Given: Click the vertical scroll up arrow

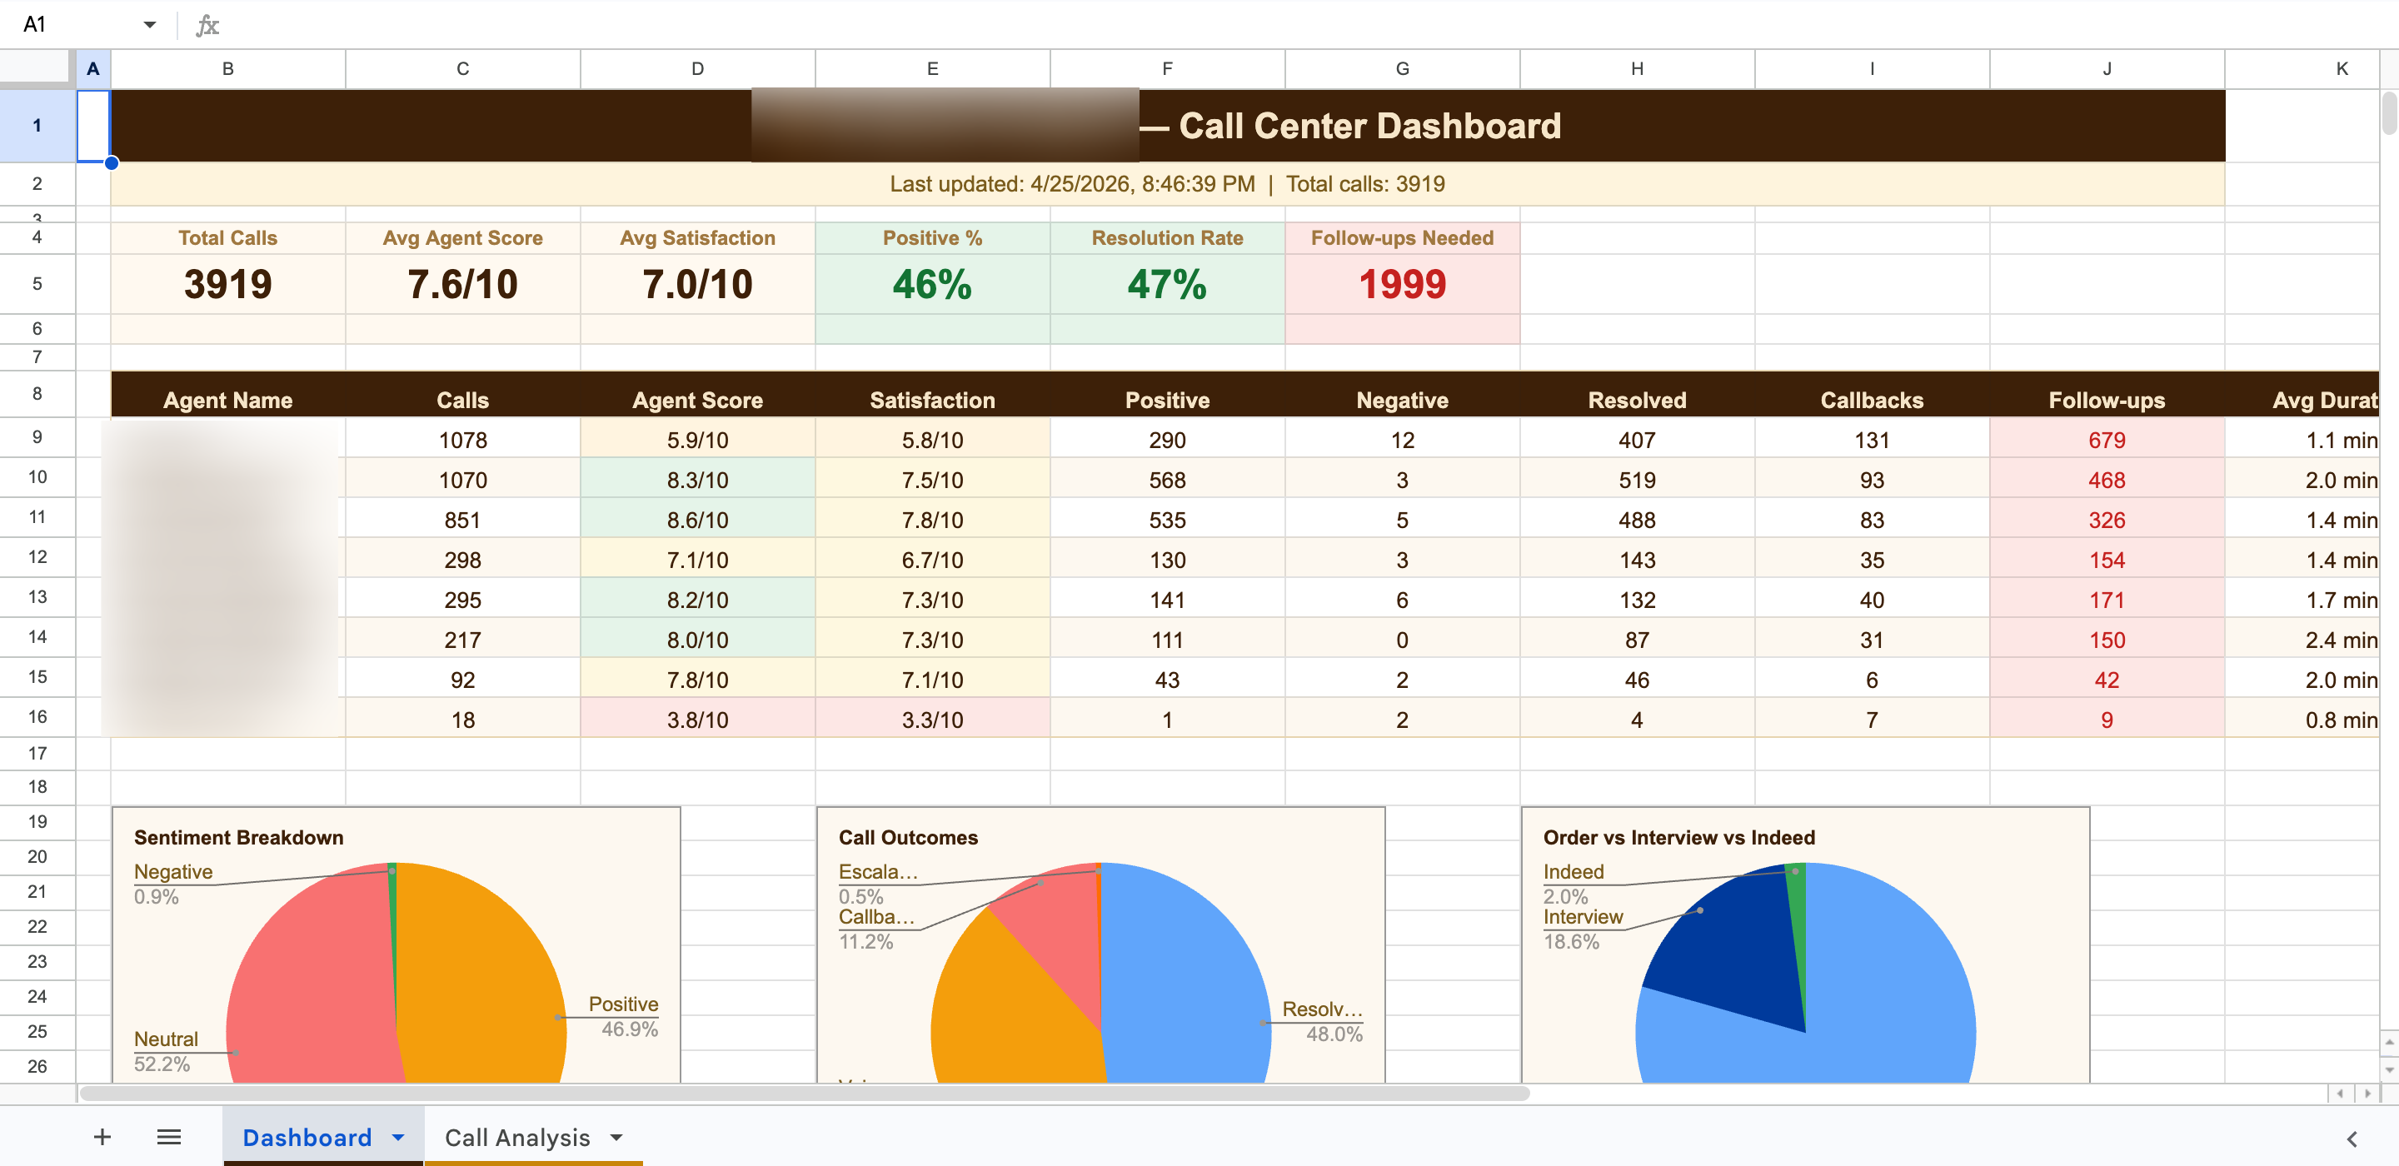Looking at the screenshot, I should tap(2390, 1041).
